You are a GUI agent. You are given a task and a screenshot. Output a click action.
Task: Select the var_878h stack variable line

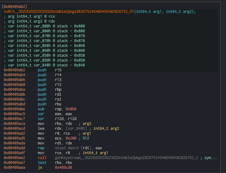tap(44, 36)
